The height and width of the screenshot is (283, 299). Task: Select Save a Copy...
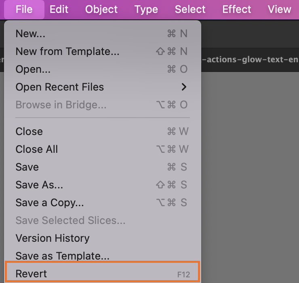tap(50, 203)
